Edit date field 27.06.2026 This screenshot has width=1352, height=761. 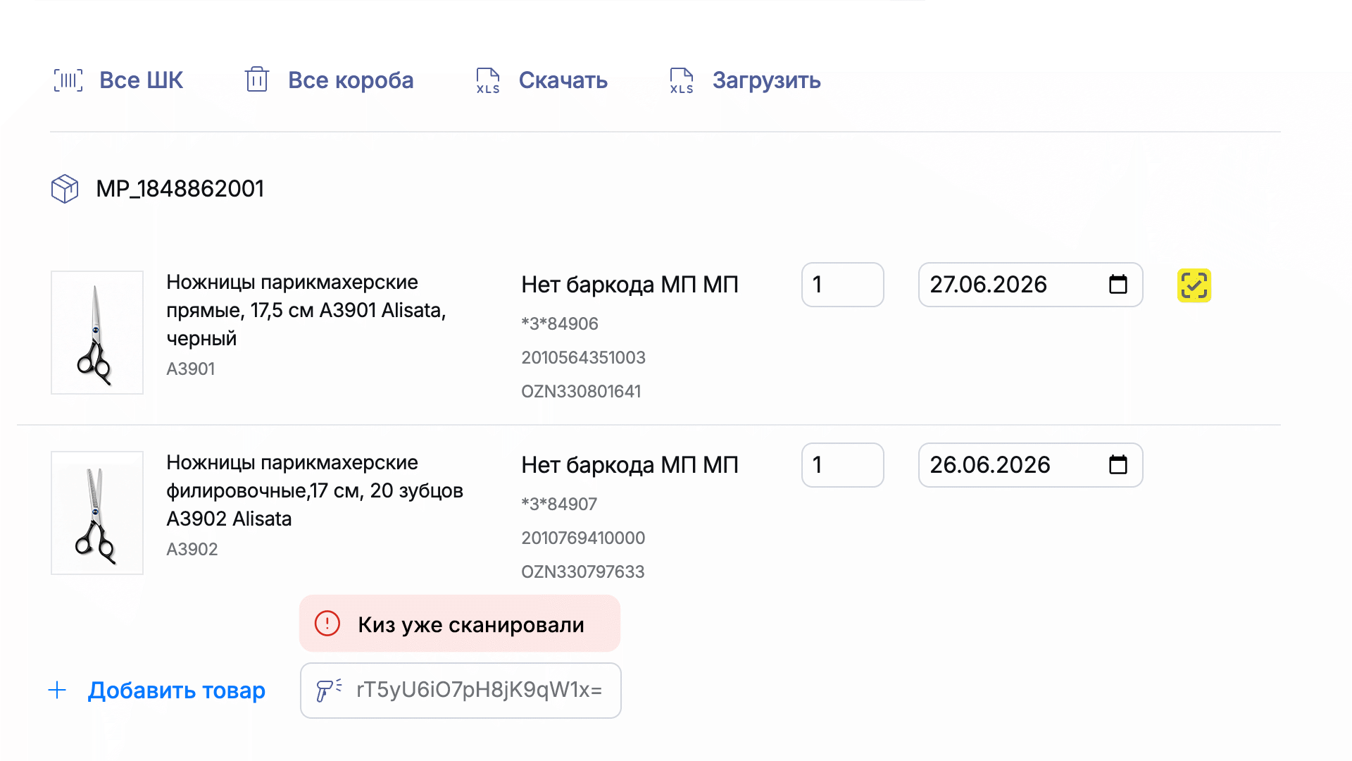(1030, 285)
